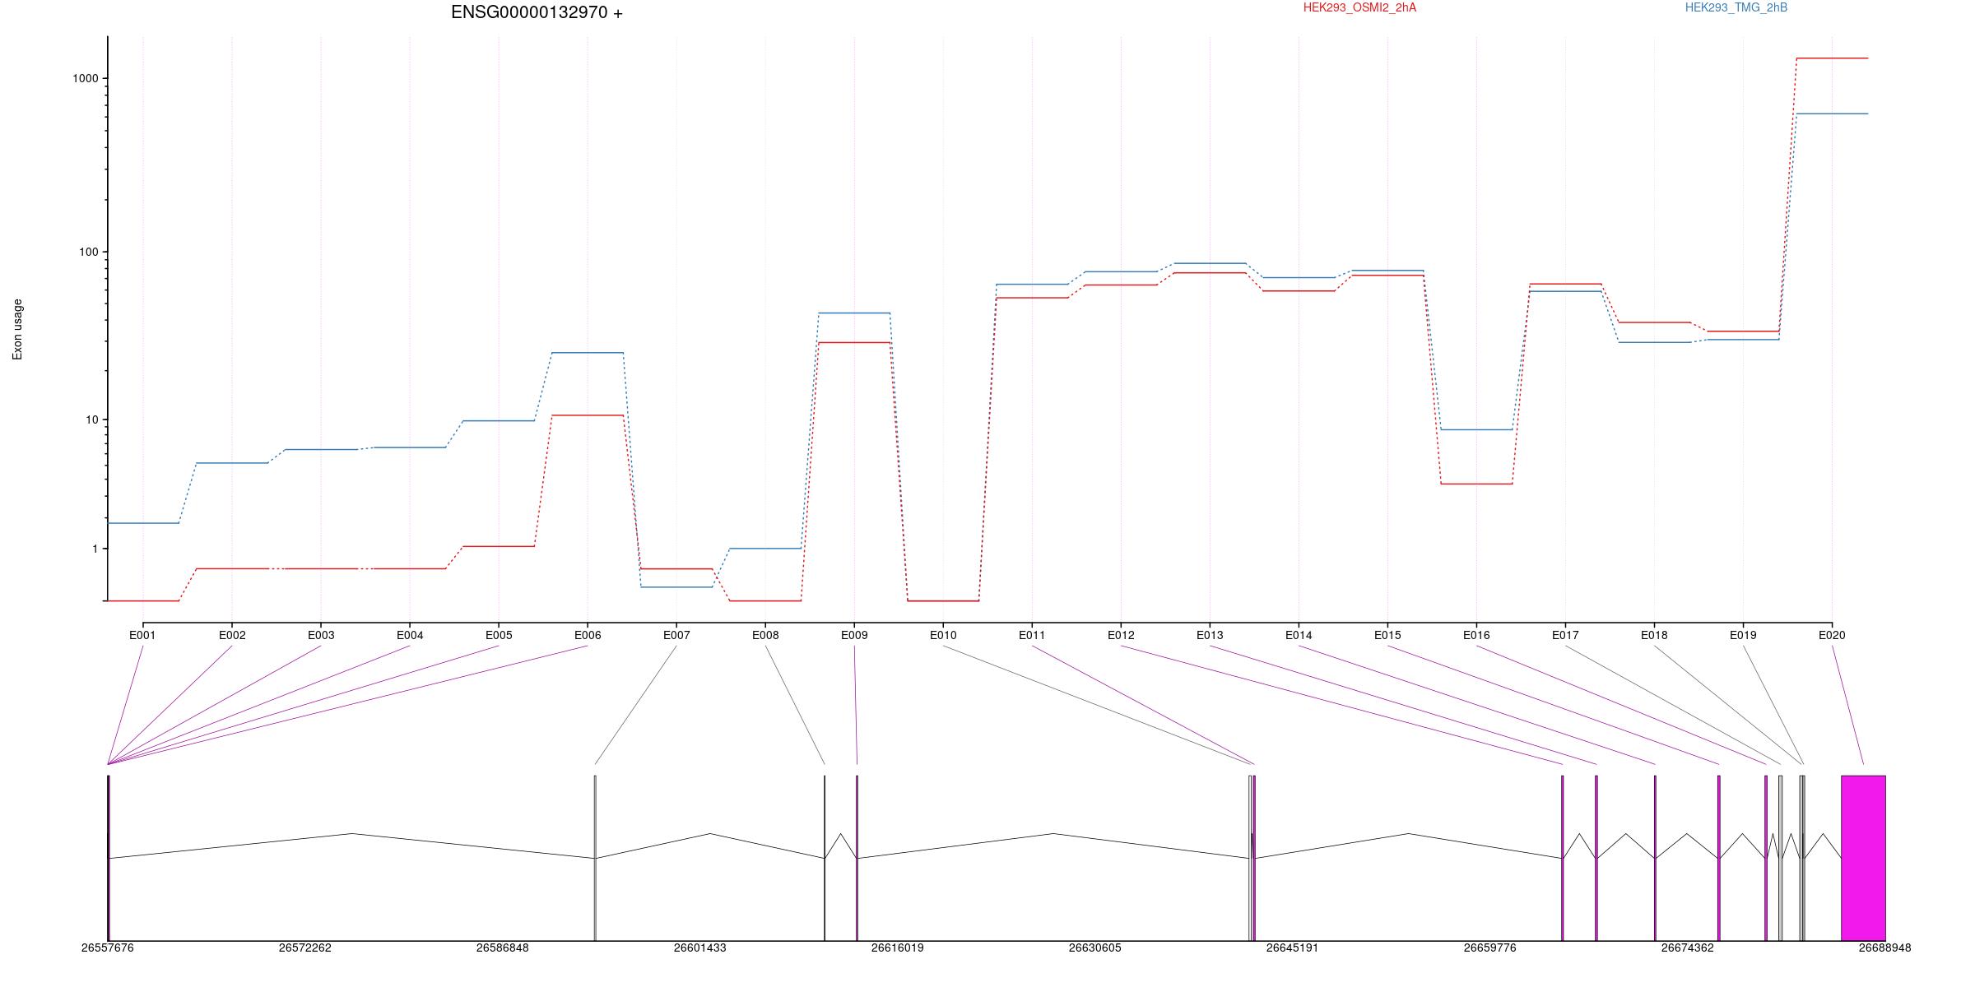Click the large magenta E020 exon block
The height and width of the screenshot is (987, 1975).
1863,858
